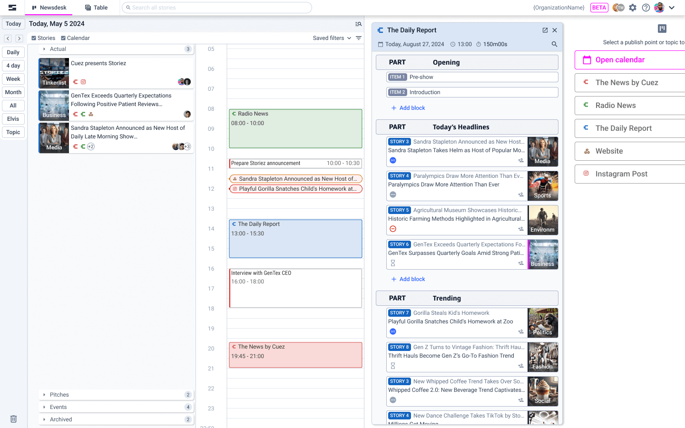
Task: Select the Website publish point
Action: [630, 151]
